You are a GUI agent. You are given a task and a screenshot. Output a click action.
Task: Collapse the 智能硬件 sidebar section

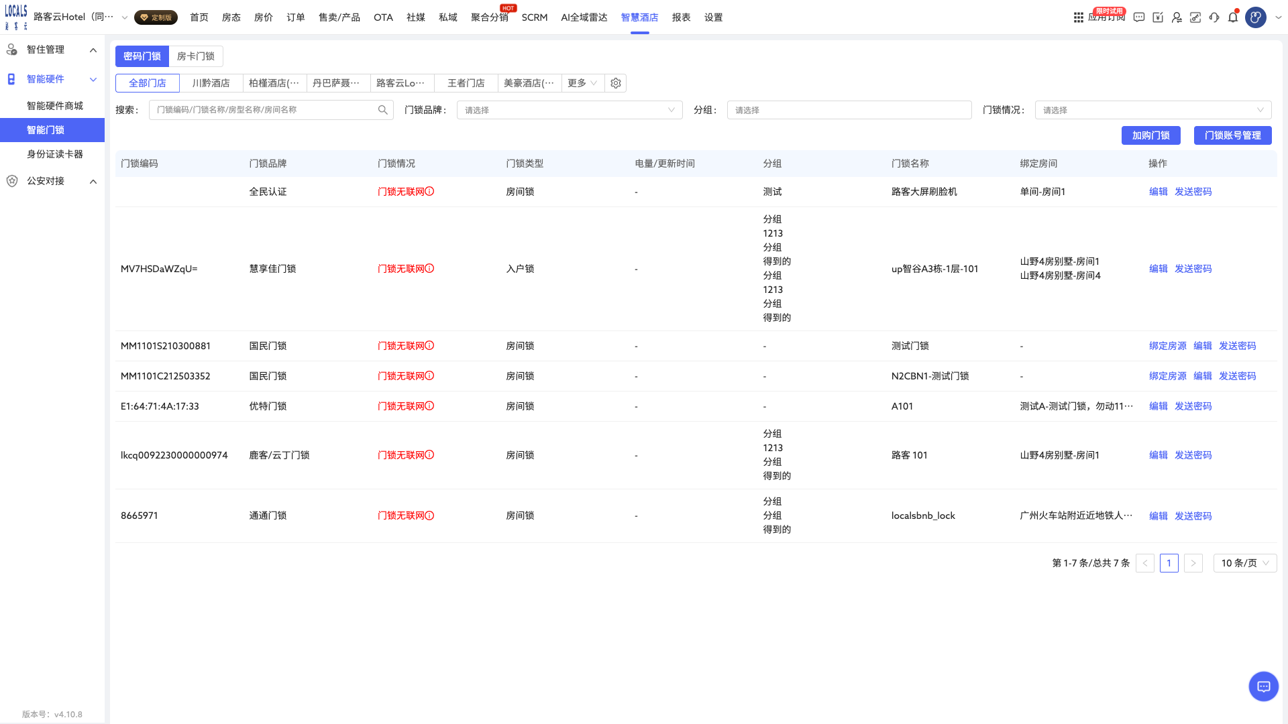coord(52,79)
